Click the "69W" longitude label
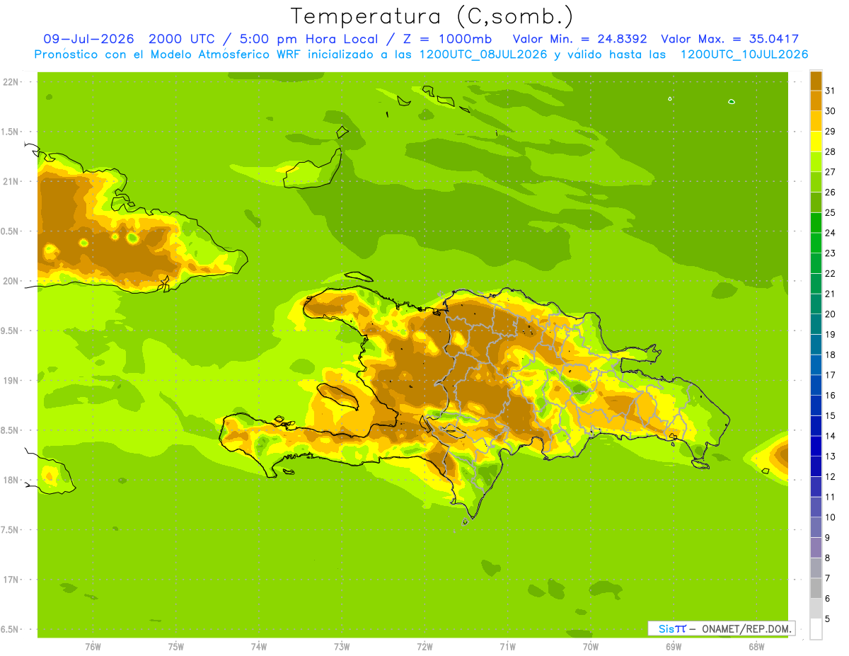The image size is (849, 656). point(674,647)
